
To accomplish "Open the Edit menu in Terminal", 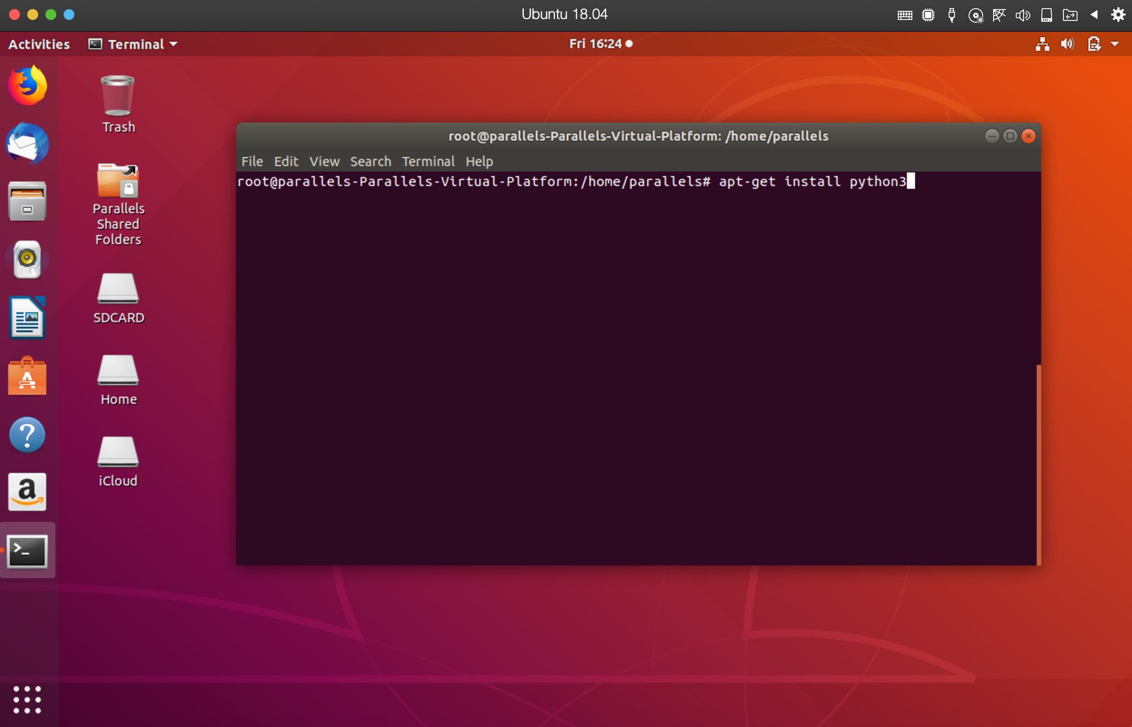I will pos(286,162).
